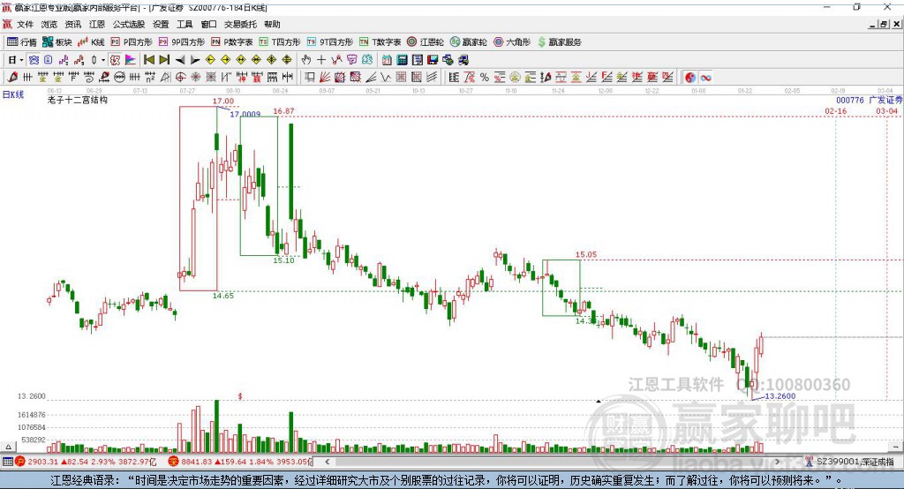Click the red-blue yin-yang icon
This screenshot has height=489, width=904.
tap(690, 78)
